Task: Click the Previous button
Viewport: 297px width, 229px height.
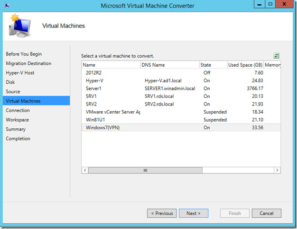Action: [162, 213]
